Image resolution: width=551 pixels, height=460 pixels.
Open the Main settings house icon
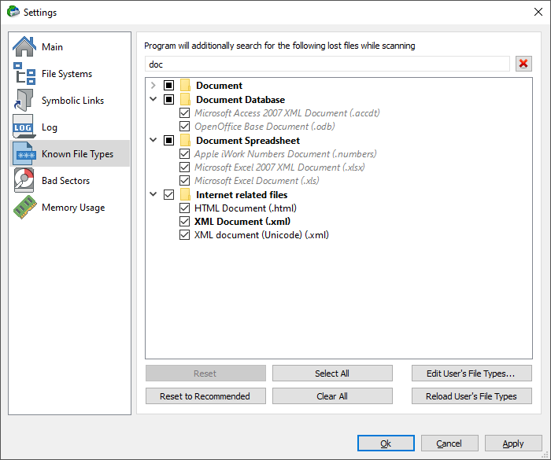tap(24, 46)
